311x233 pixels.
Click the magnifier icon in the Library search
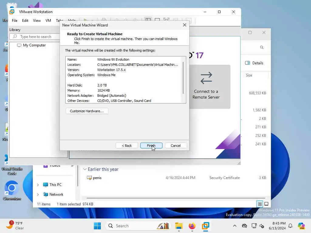click(x=15, y=36)
